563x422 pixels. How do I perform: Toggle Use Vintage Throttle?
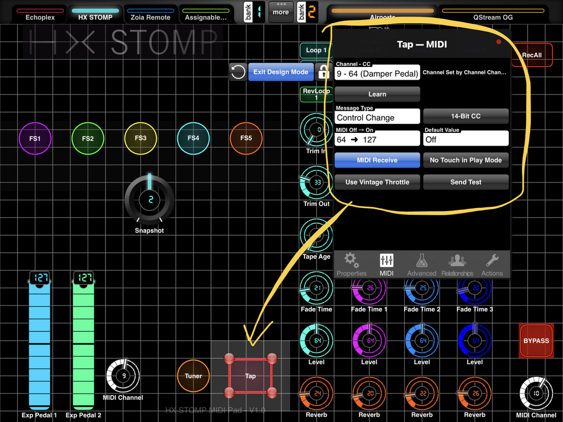point(377,182)
